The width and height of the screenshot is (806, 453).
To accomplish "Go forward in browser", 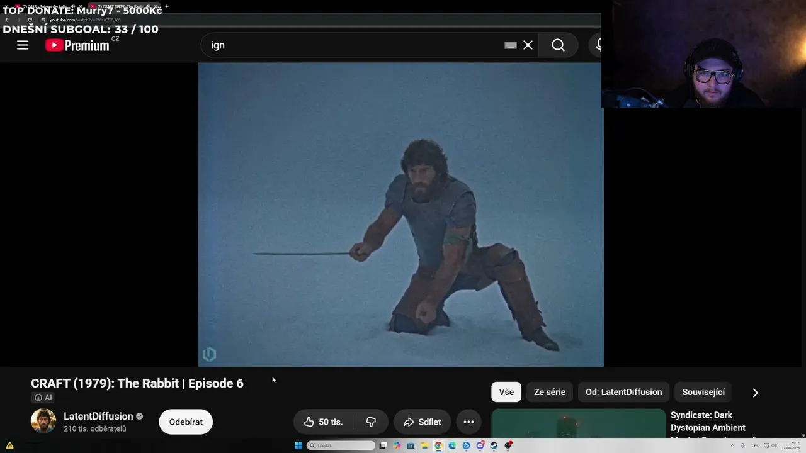I will click(18, 20).
